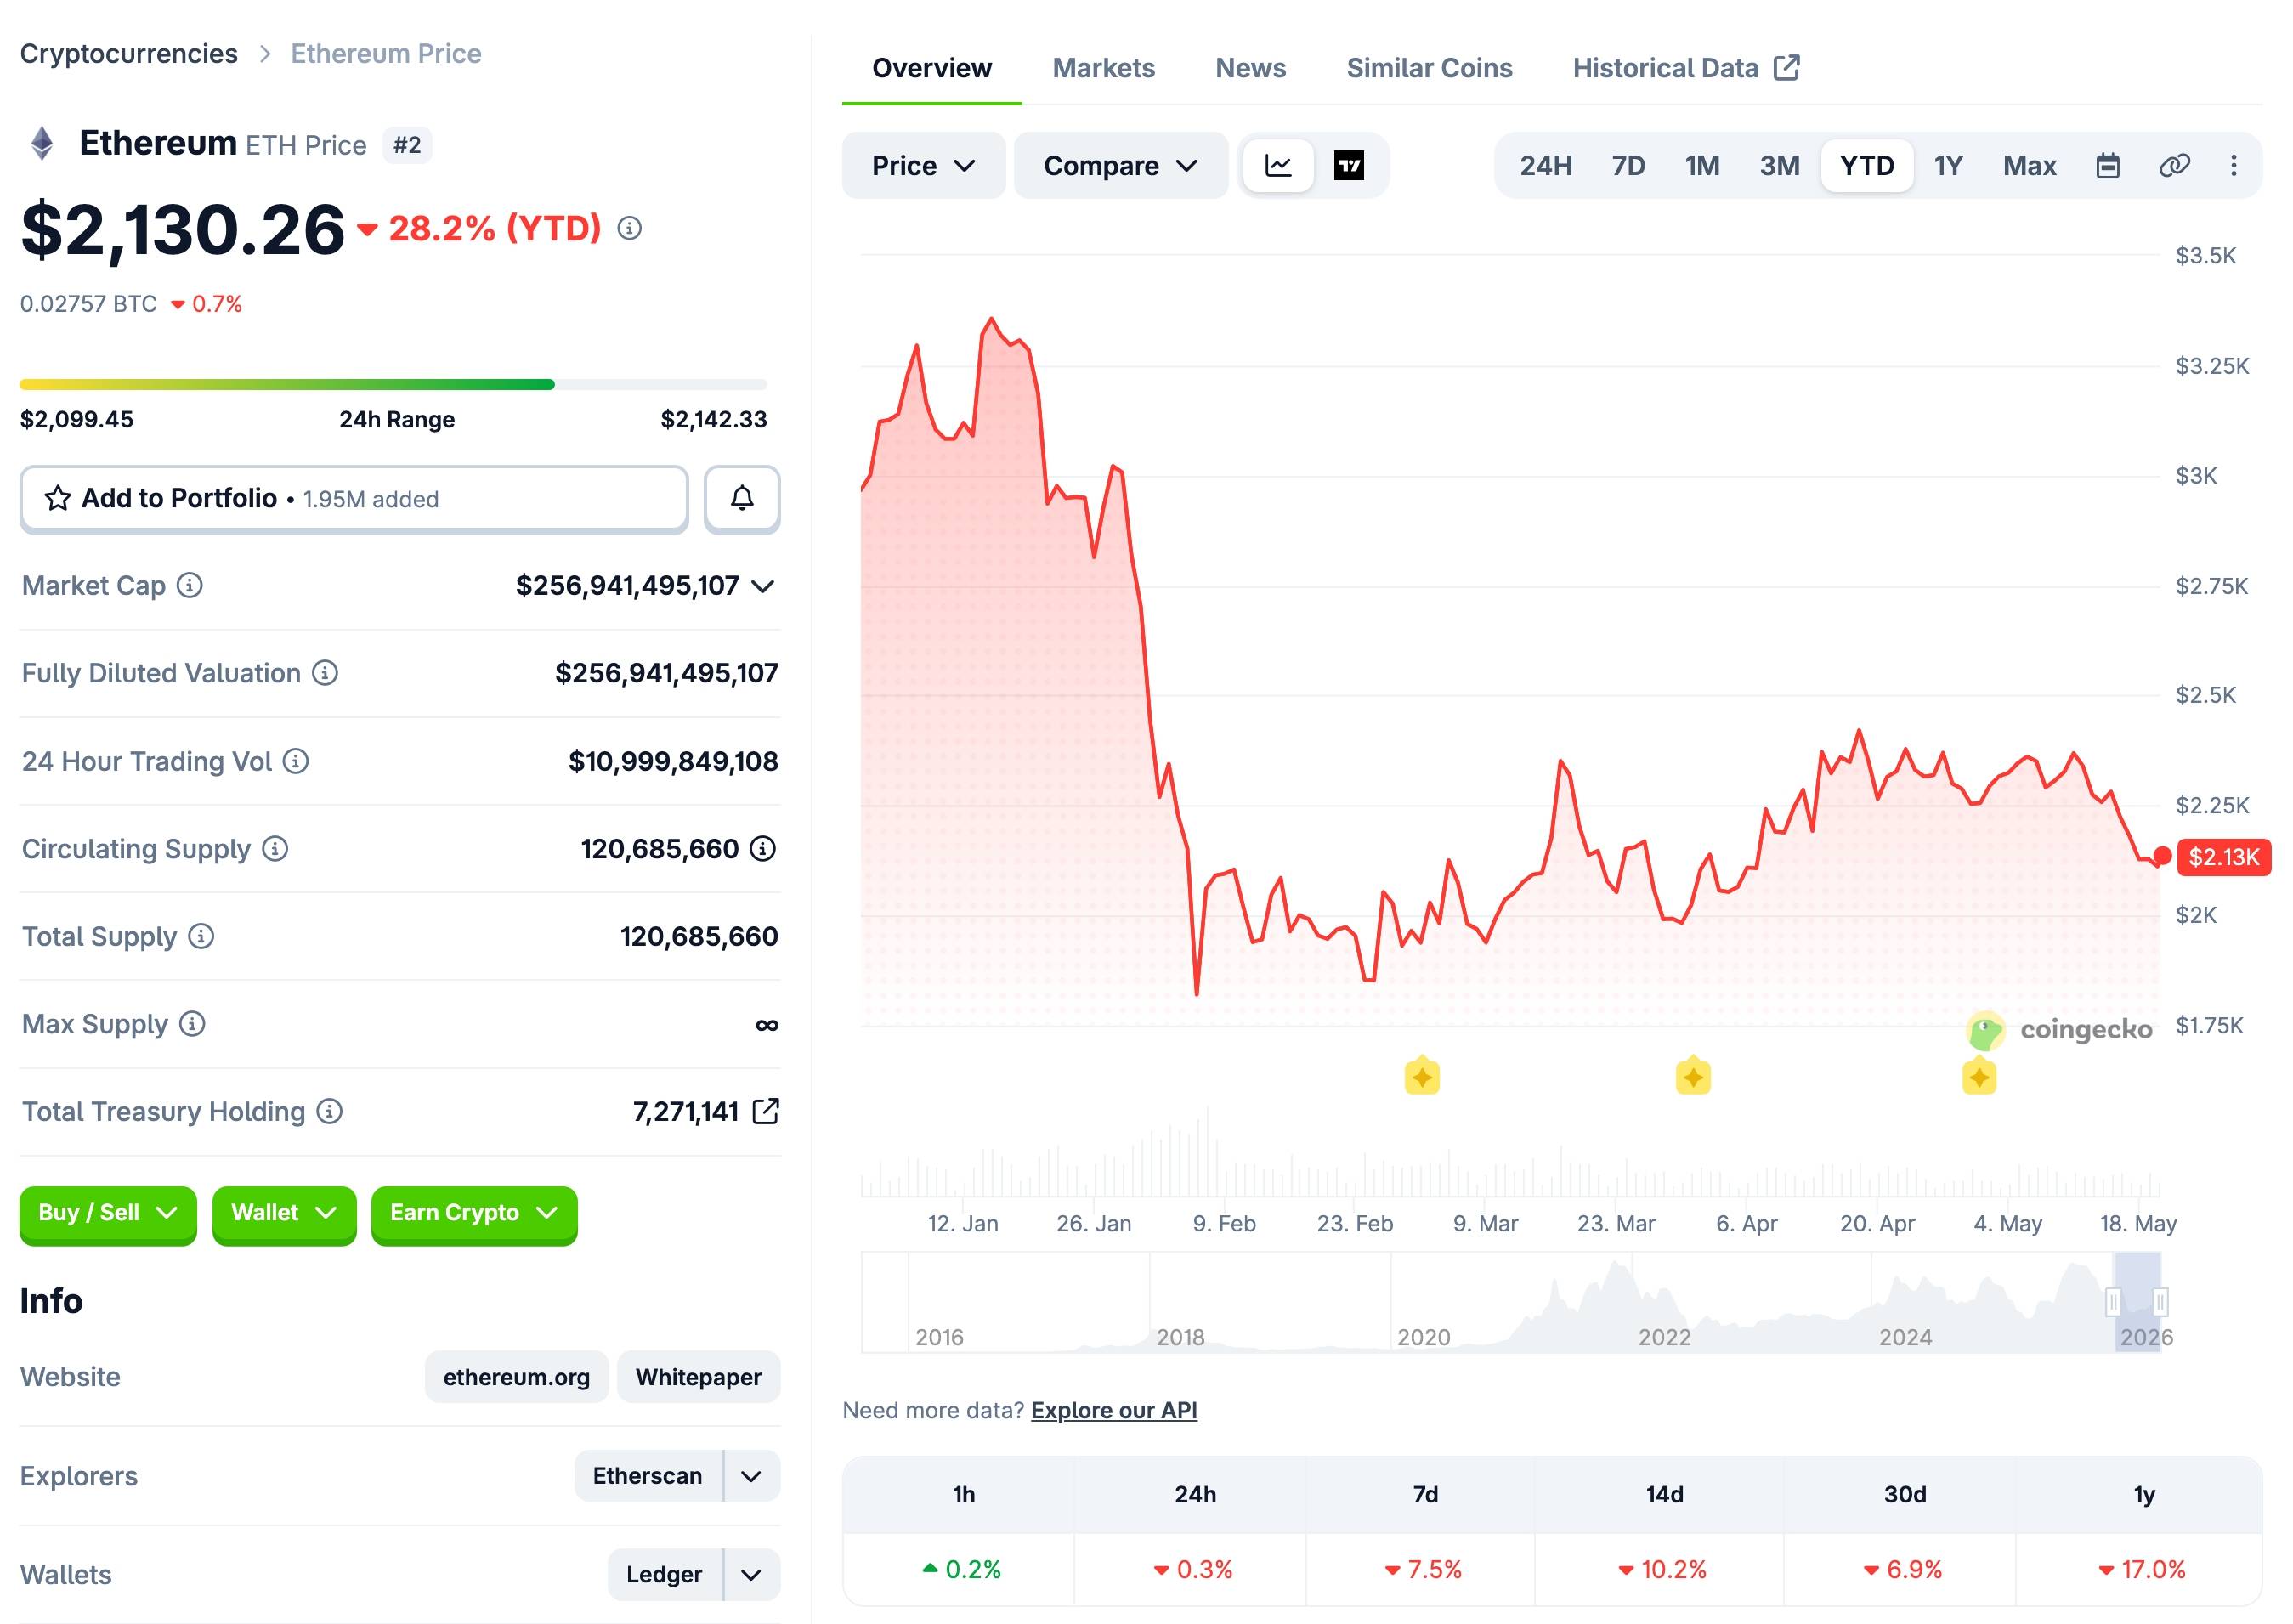Screen dimensions: 2293x1624
Task: Select 24H chart timeframe
Action: coord(1545,165)
